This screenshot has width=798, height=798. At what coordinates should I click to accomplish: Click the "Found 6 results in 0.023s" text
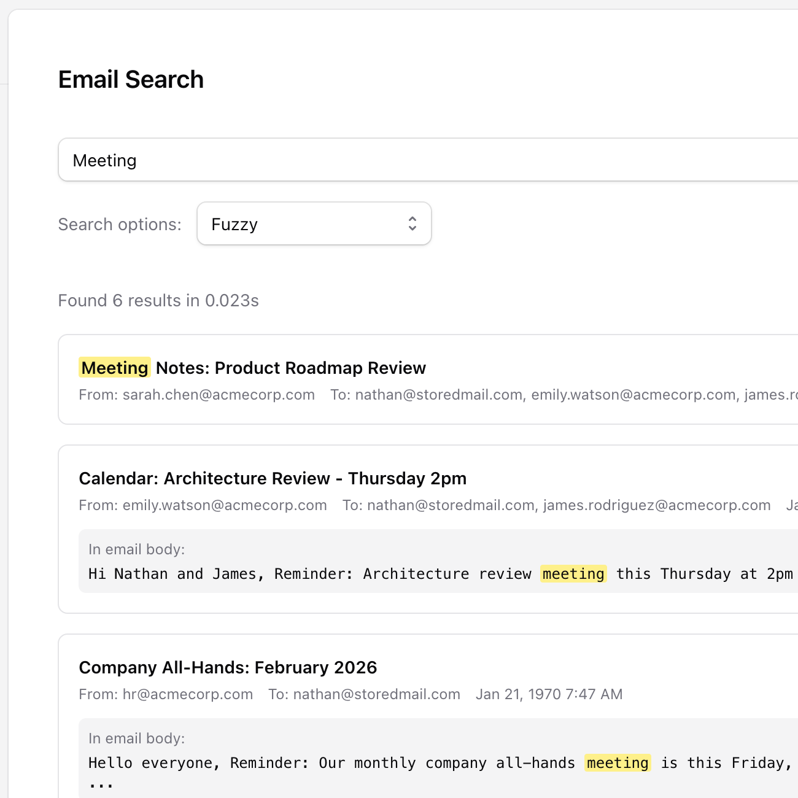158,301
